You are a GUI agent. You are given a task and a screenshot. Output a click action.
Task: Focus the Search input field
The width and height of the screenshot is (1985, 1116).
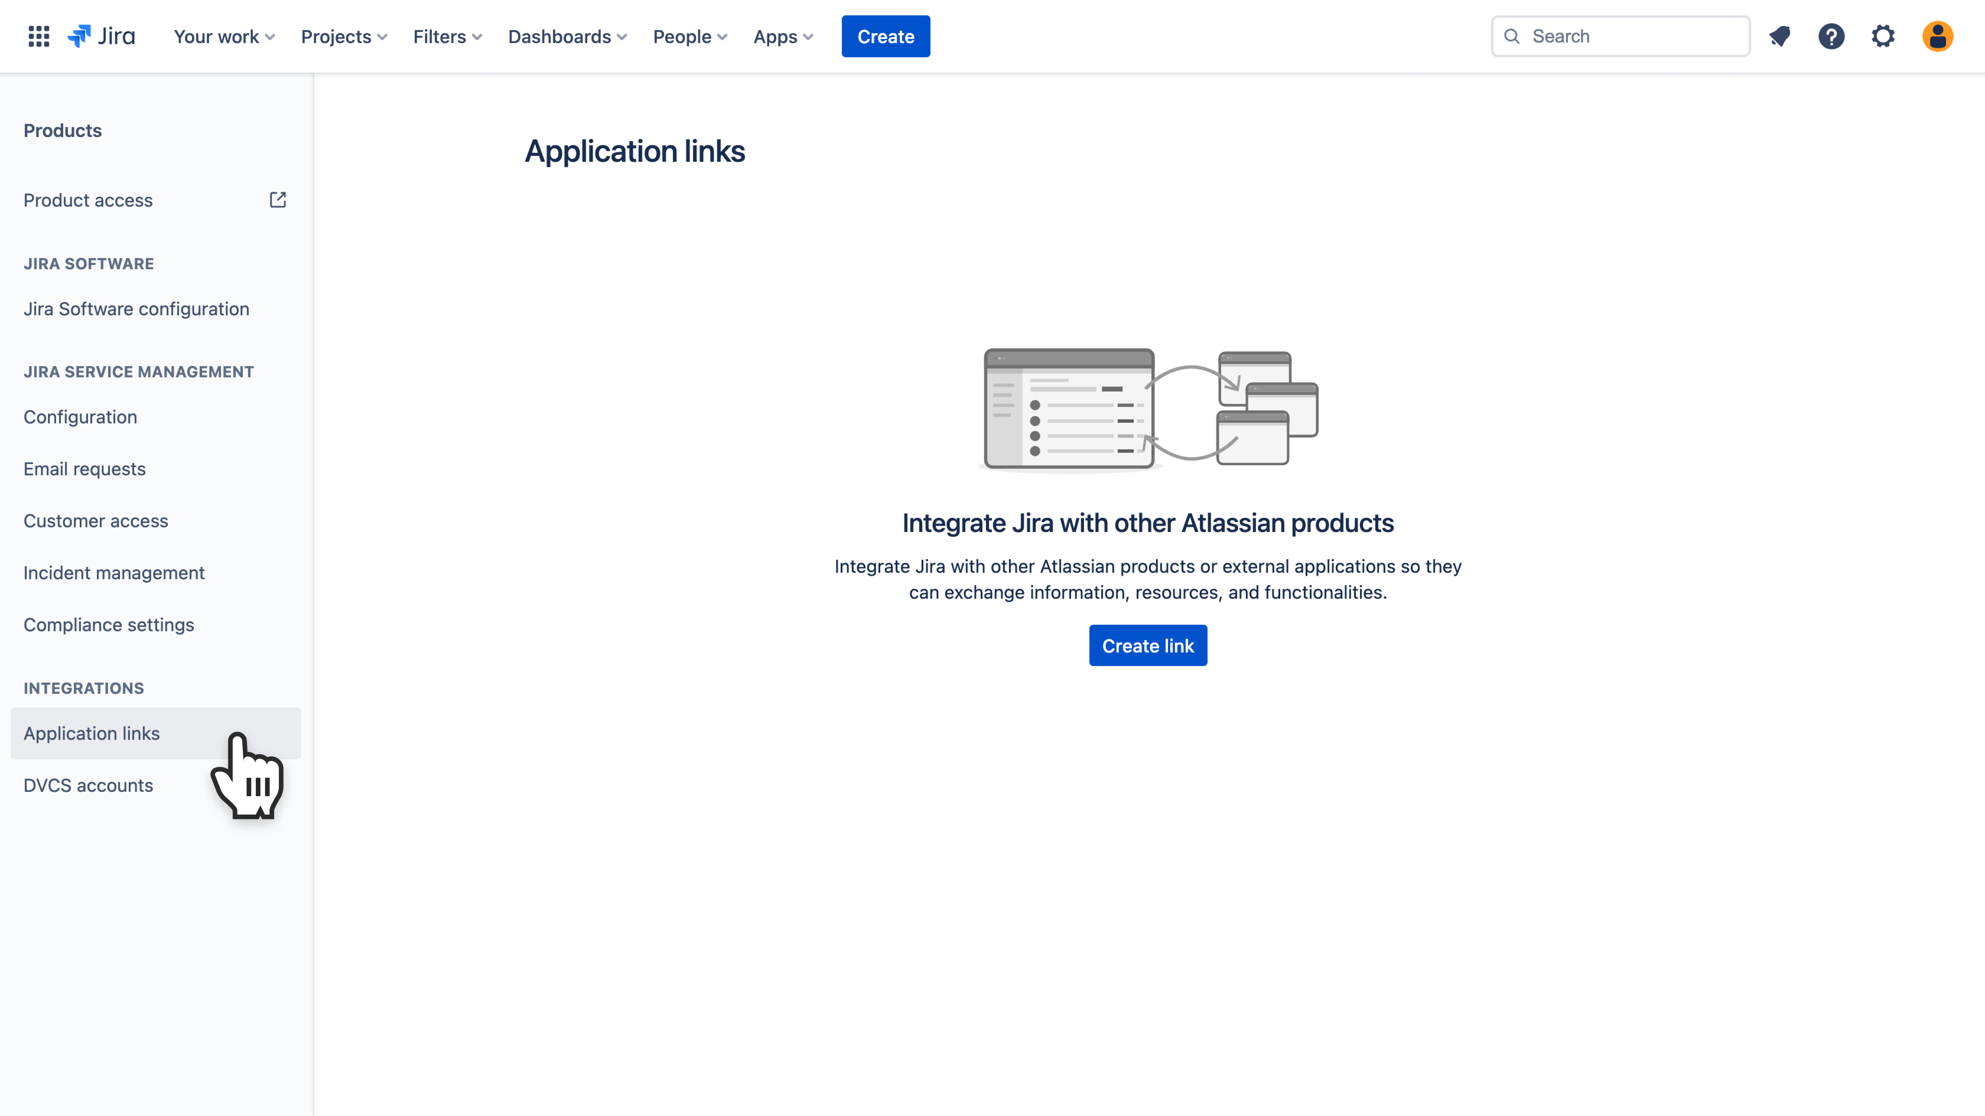(1620, 36)
